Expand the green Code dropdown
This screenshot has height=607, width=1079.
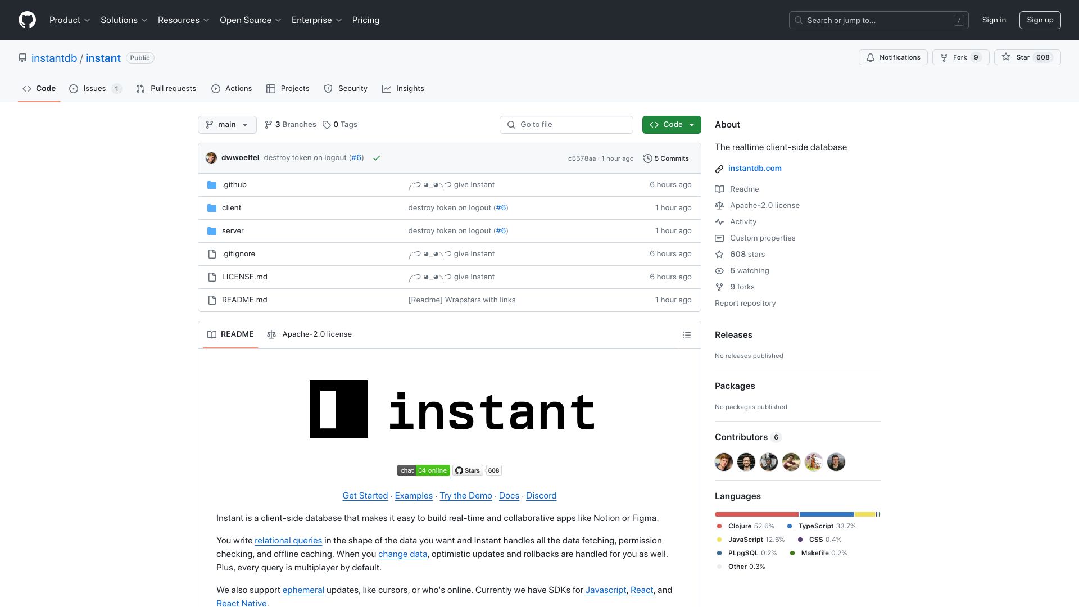[x=672, y=125]
